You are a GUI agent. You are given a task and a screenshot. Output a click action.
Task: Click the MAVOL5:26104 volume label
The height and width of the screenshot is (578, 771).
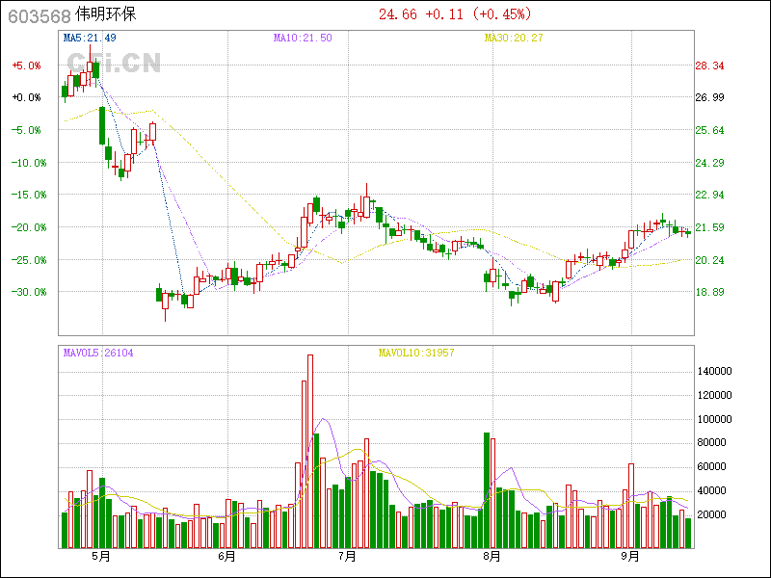pos(98,353)
